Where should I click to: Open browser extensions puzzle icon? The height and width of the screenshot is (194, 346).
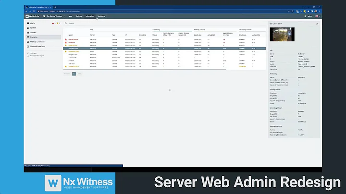(x=308, y=11)
